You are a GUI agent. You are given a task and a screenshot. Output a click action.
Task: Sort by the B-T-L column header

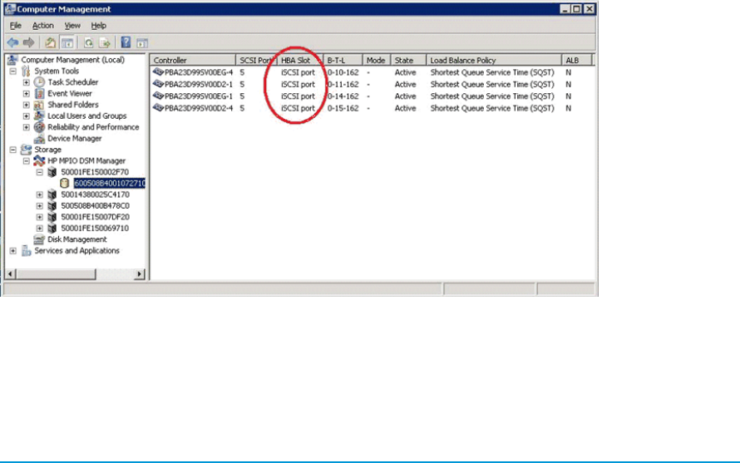(343, 60)
